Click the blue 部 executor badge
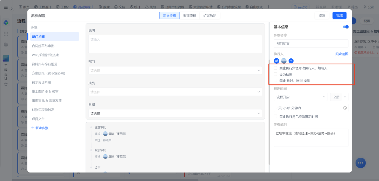The image size is (379, 181). pos(277,61)
